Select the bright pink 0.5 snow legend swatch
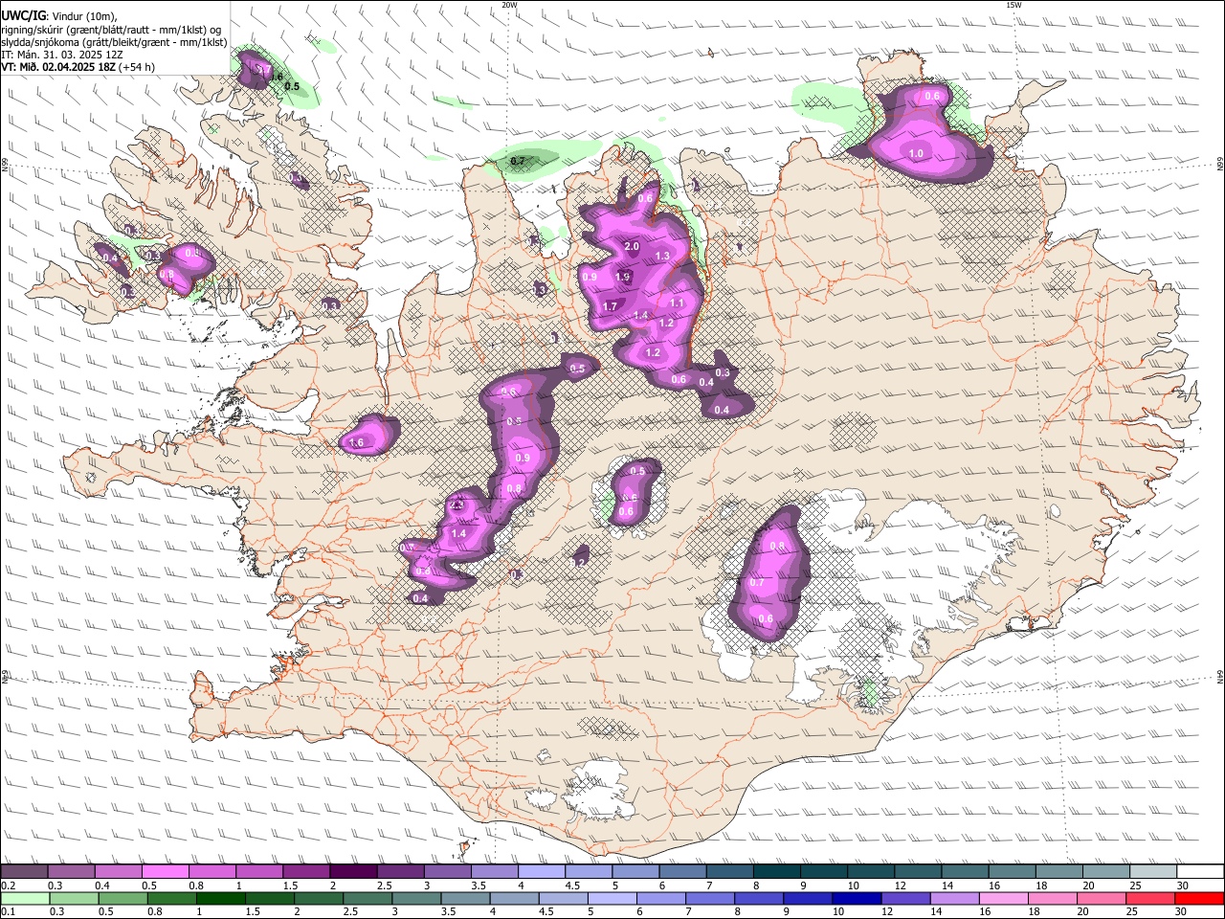 tap(166, 871)
